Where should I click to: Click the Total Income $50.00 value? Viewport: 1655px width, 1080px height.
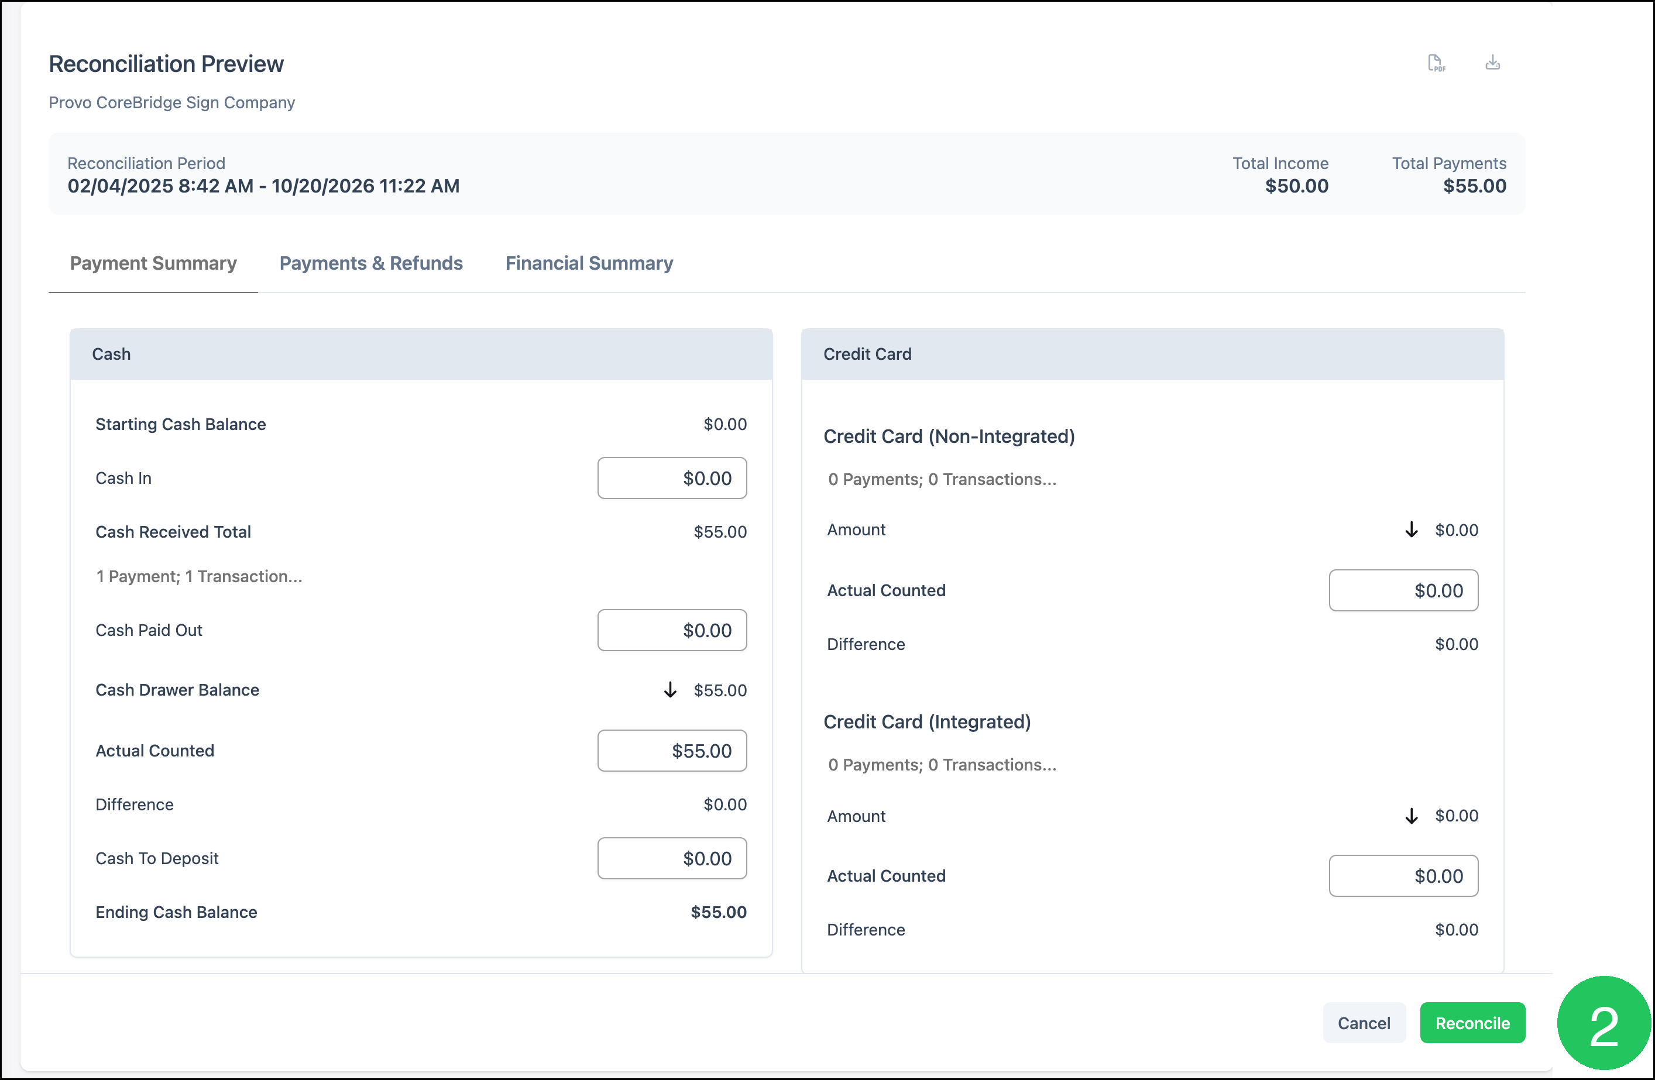1296,186
